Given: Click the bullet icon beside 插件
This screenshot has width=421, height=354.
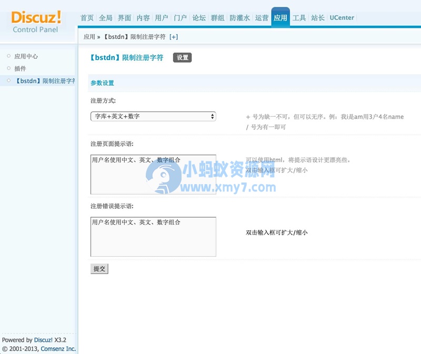Looking at the screenshot, I should coord(9,68).
